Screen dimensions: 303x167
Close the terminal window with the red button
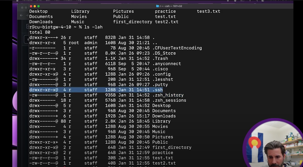tap(31, 6)
